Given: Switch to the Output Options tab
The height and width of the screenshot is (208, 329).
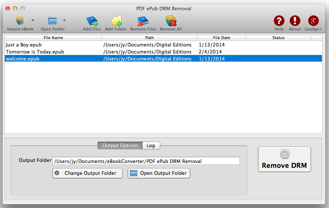Looking at the screenshot, I should tap(120, 146).
